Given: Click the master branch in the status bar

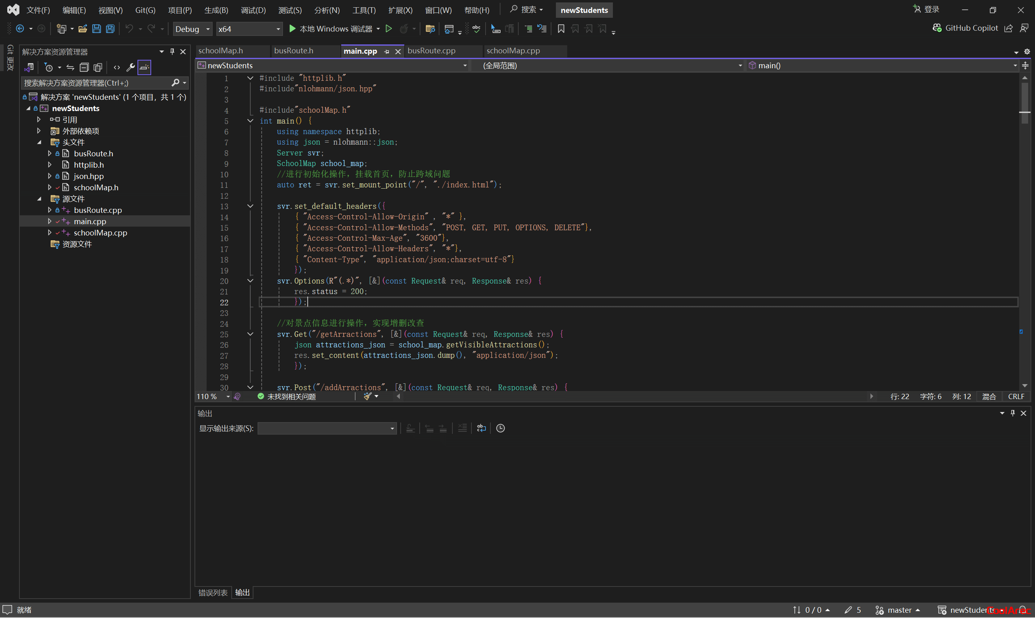Looking at the screenshot, I should (x=898, y=610).
